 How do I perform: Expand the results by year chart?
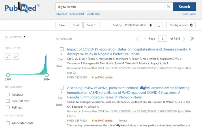tap(8, 57)
